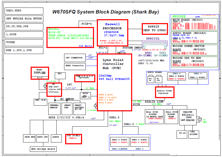Image resolution: width=222 pixels, height=157 pixels.
Task: Click the "DDR 1.35V,1.5VS" box
Action: point(24,51)
